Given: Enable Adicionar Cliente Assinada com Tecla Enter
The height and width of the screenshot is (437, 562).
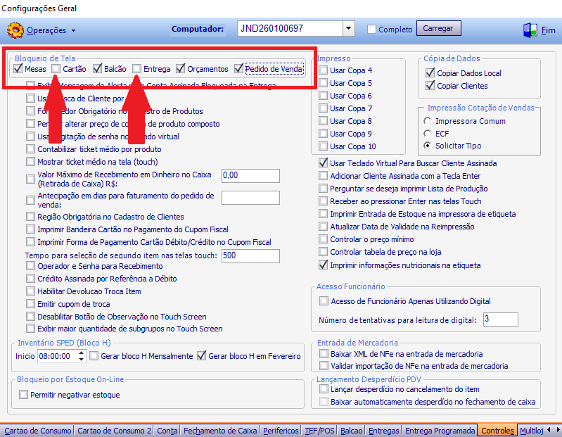Looking at the screenshot, I should tap(323, 176).
